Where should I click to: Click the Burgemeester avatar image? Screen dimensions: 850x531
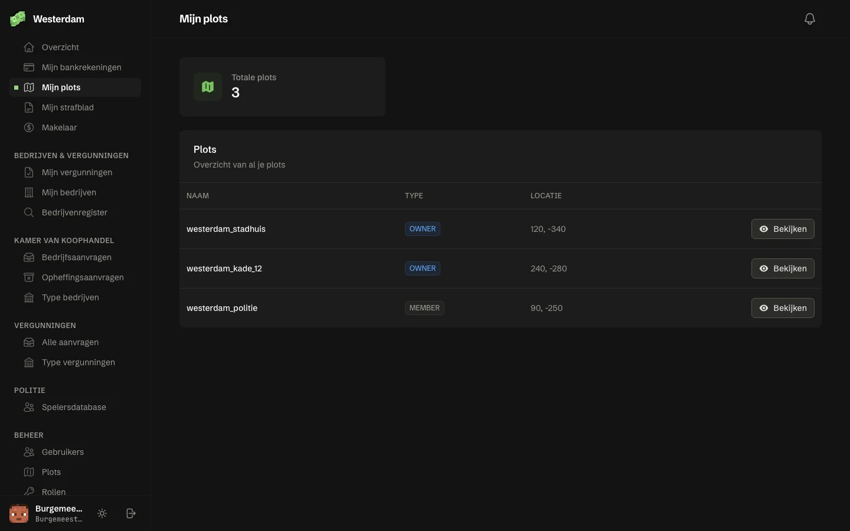pos(19,513)
